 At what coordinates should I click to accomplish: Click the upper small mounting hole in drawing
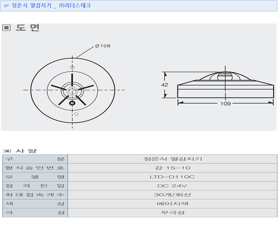pyautogui.click(x=72, y=67)
